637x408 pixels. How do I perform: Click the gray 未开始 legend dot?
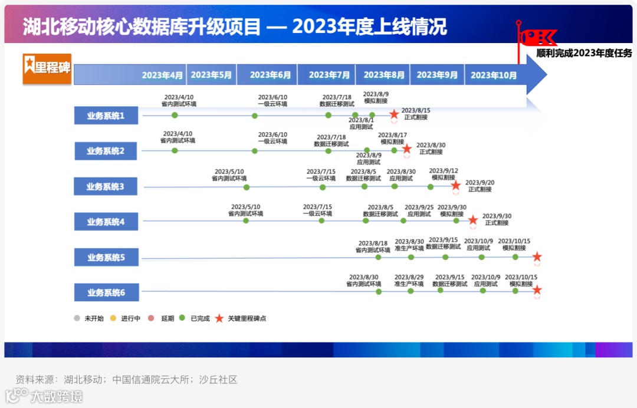[77, 318]
